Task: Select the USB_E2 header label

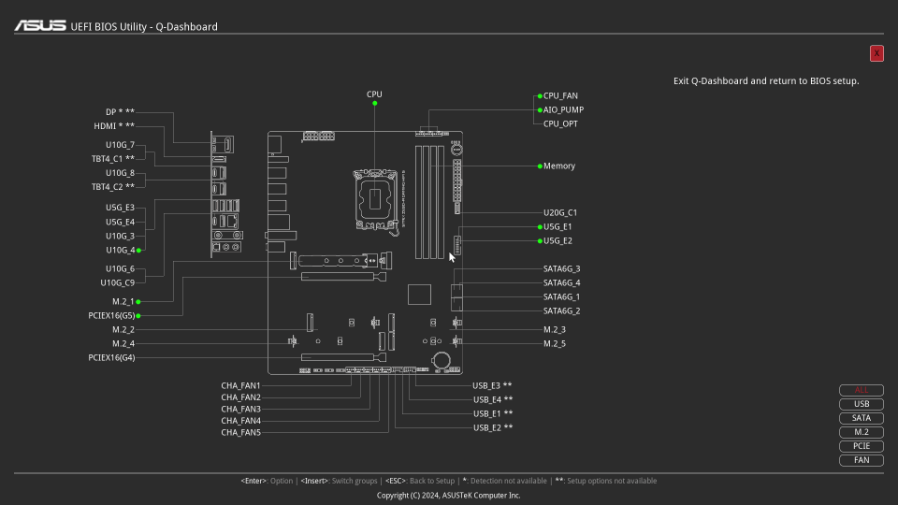Action: tap(493, 428)
